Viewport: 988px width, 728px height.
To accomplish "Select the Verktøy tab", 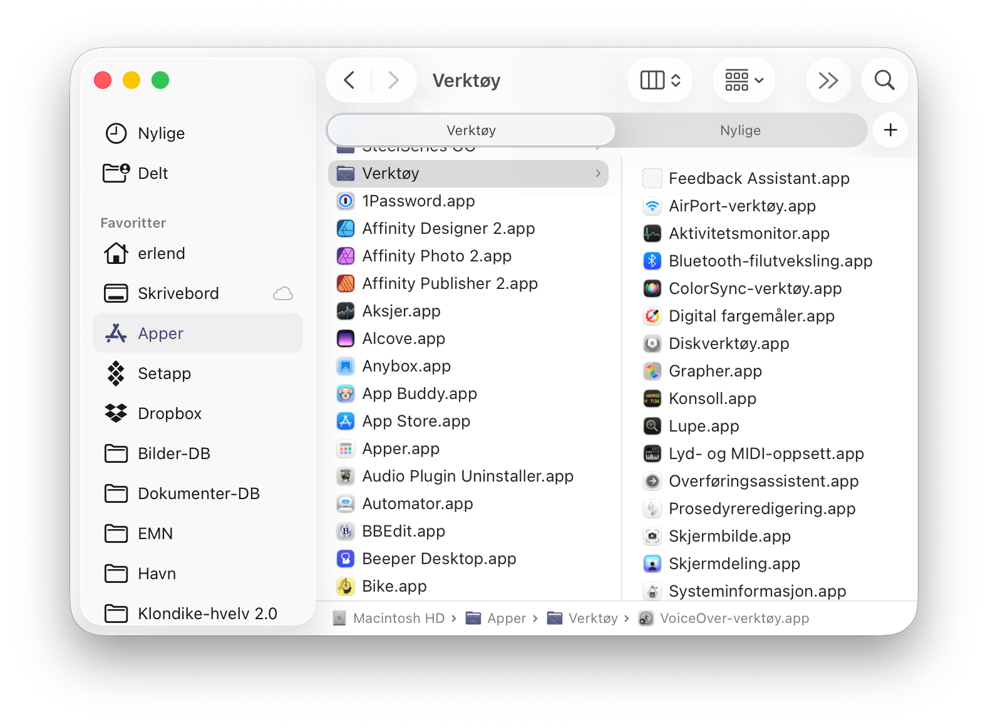I will 471,130.
